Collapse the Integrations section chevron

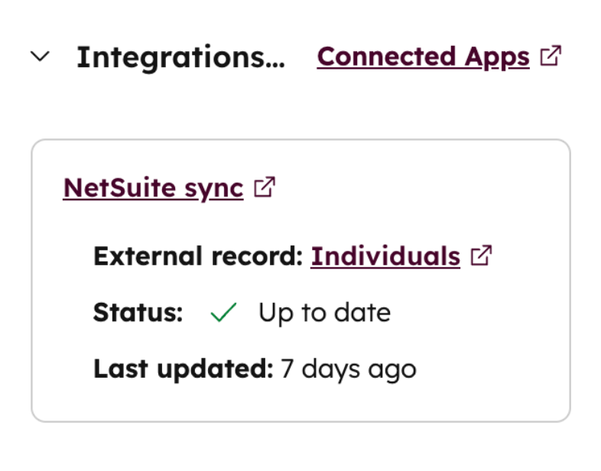[40, 57]
